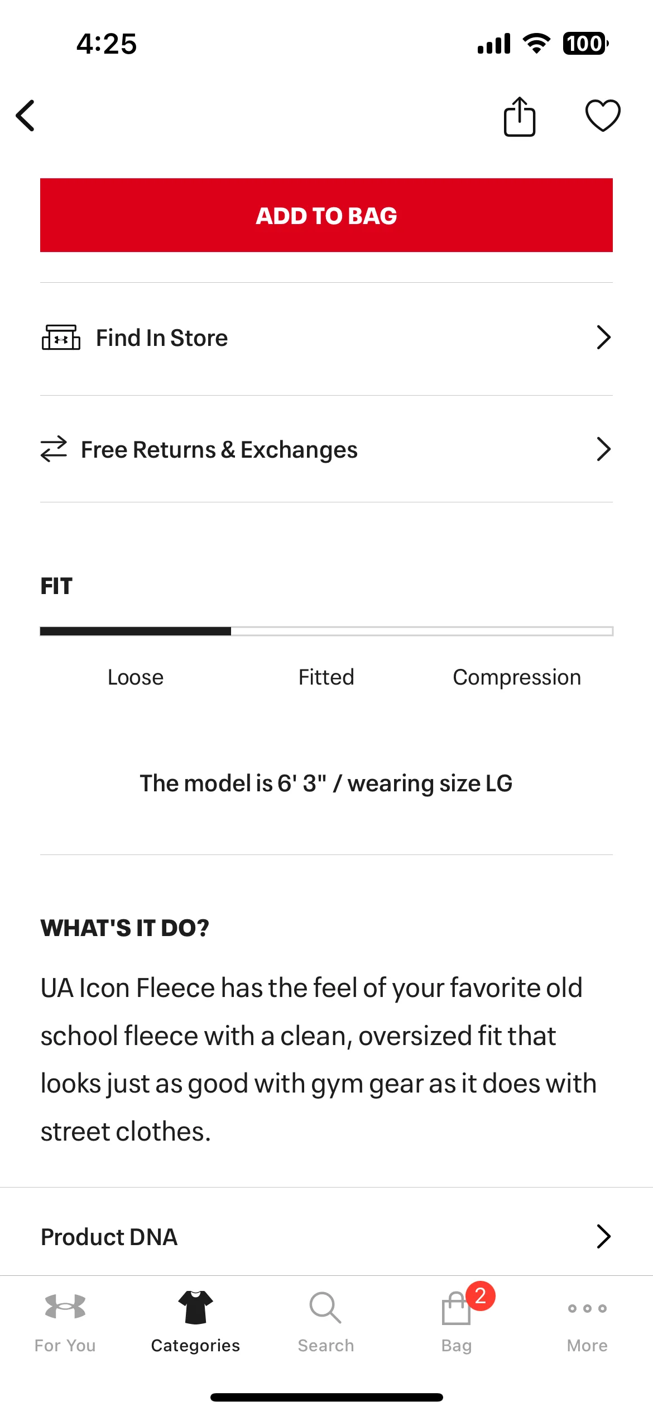Expand Find In Store chevron
The width and height of the screenshot is (653, 1415).
(x=604, y=338)
